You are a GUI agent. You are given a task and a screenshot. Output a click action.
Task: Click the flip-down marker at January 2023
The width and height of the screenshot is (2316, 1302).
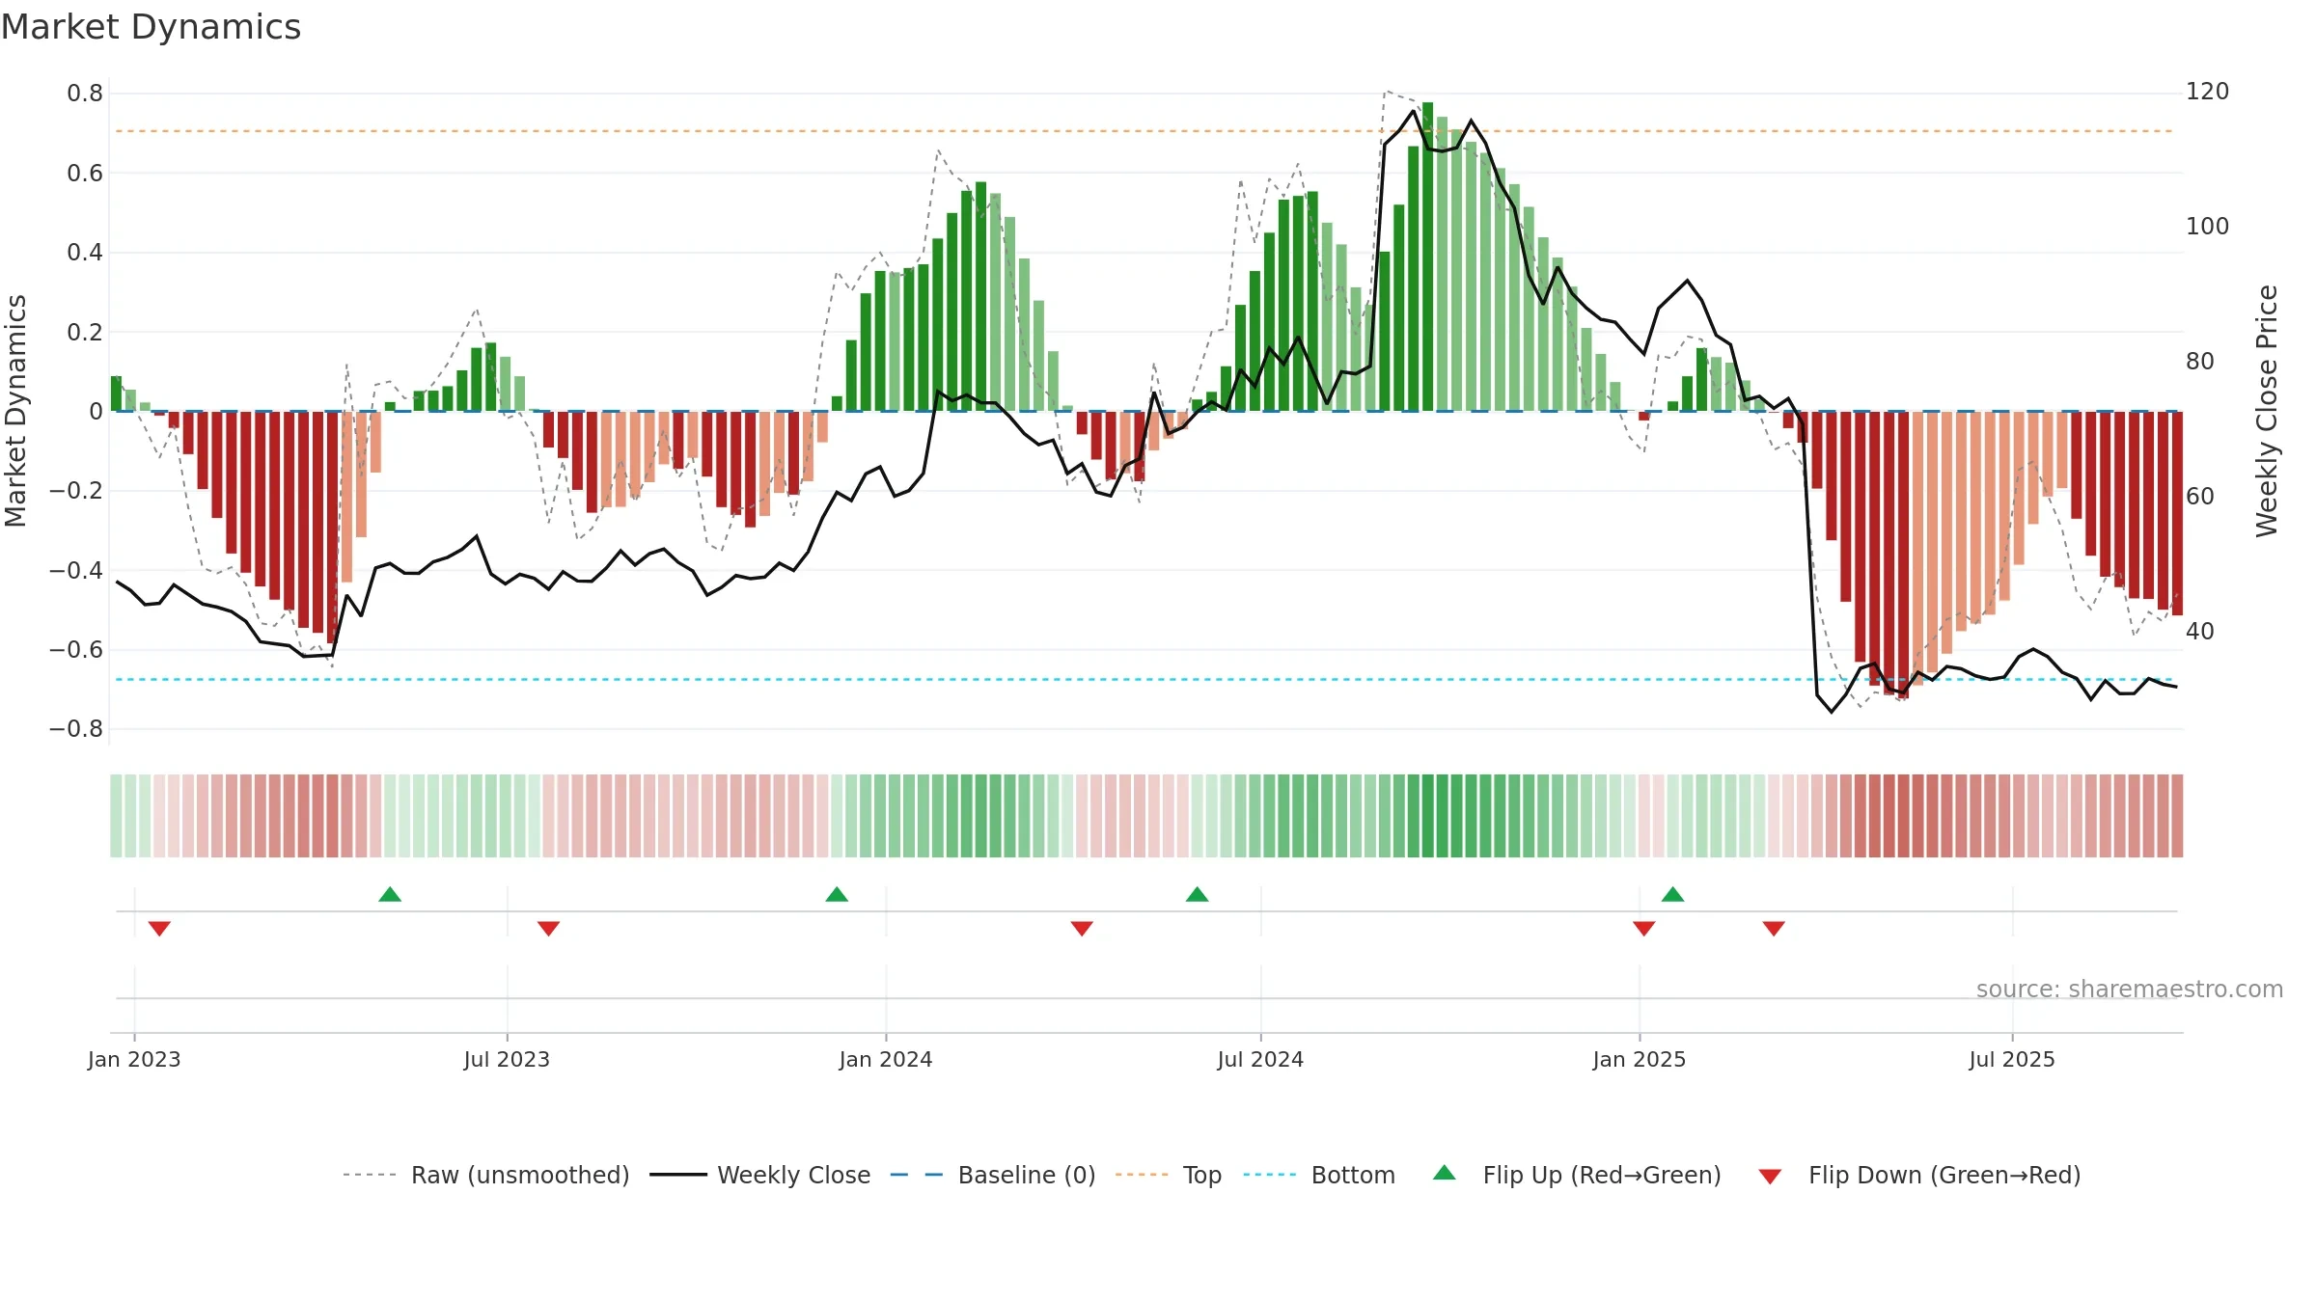coord(159,928)
